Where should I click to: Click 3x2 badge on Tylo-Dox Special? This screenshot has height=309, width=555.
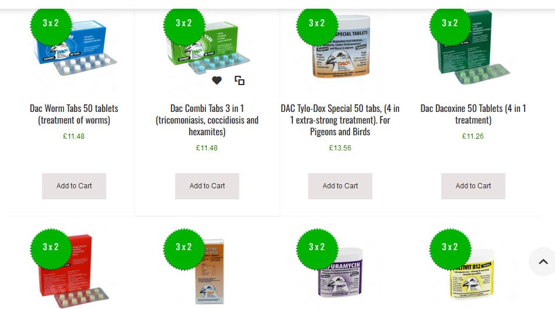tap(317, 23)
